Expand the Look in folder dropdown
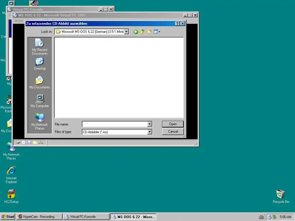The image size is (295, 221). [x=127, y=32]
